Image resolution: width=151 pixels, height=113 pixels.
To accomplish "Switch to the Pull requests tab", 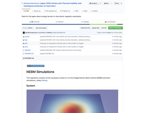I will [50, 11].
